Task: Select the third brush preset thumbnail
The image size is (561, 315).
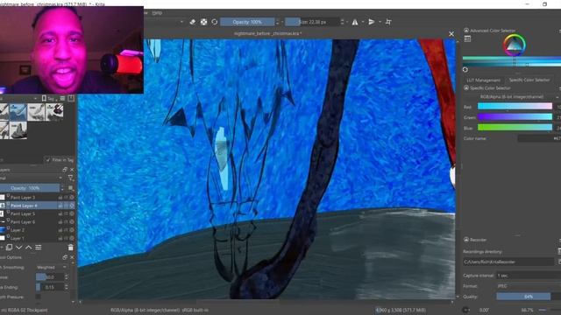Action: point(36,112)
